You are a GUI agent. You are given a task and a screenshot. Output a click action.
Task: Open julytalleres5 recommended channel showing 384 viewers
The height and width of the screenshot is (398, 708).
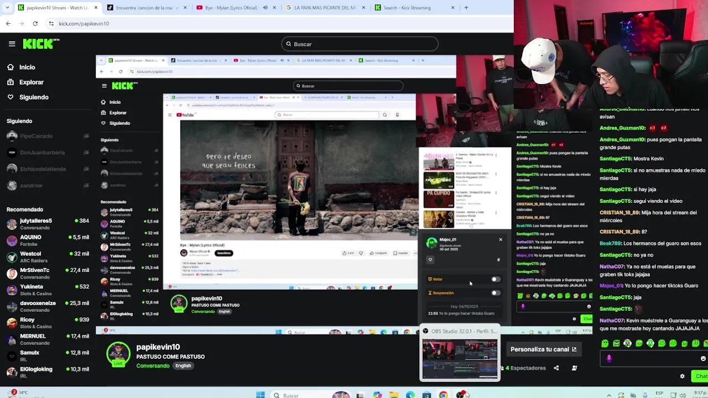pyautogui.click(x=47, y=224)
